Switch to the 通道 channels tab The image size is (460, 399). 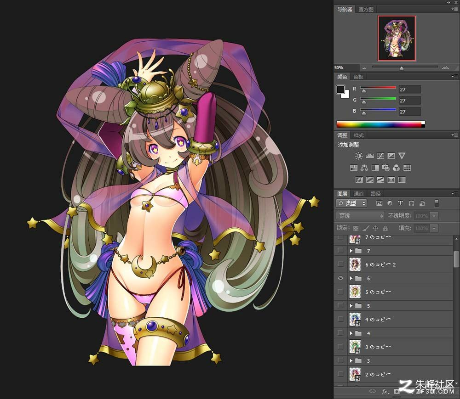[358, 193]
